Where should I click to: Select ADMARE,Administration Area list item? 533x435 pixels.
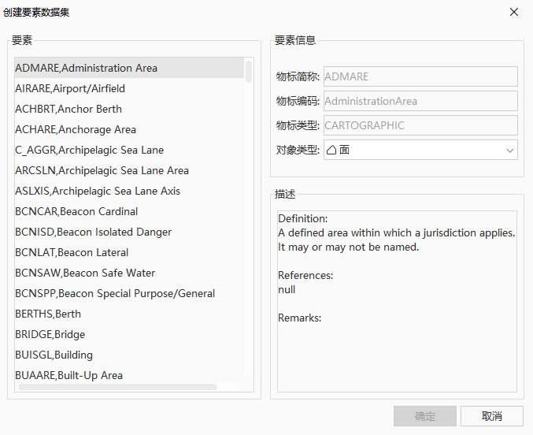87,68
